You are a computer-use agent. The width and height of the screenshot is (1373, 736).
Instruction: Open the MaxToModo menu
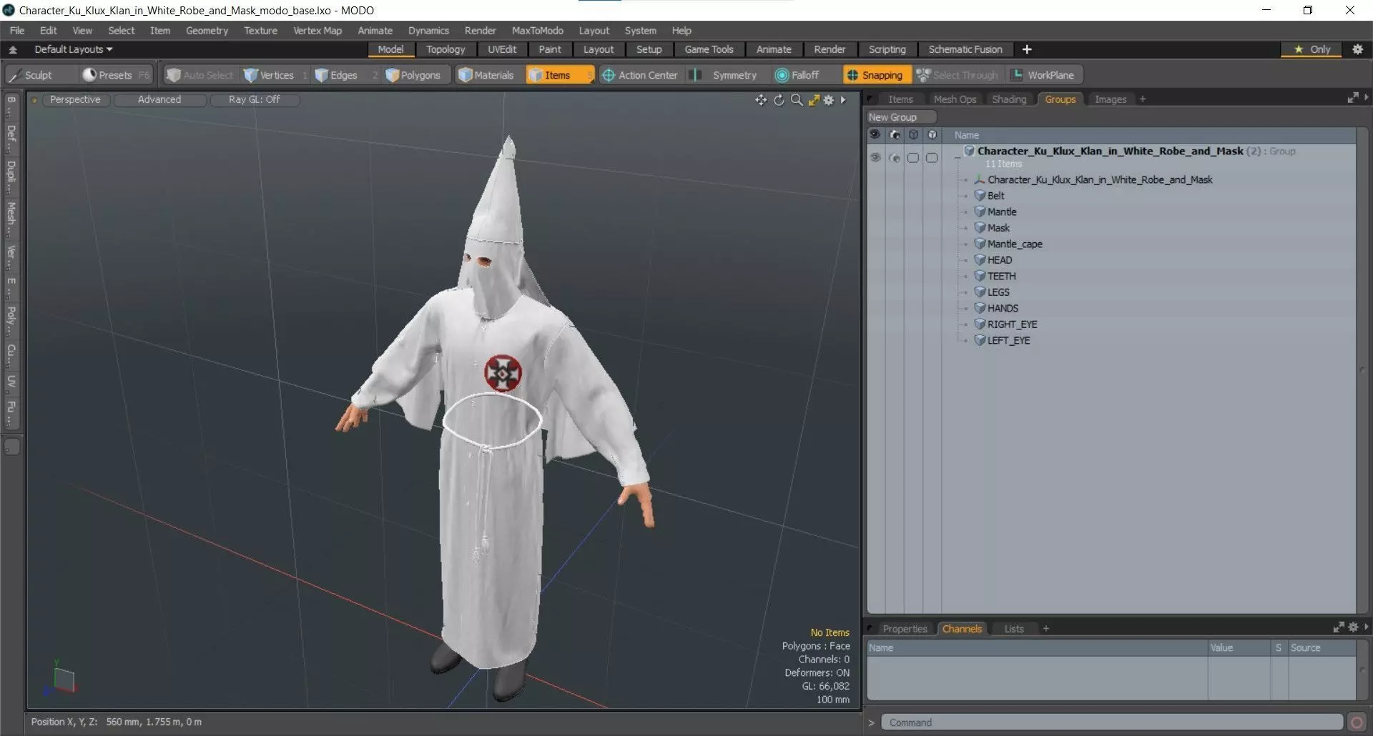click(x=537, y=31)
